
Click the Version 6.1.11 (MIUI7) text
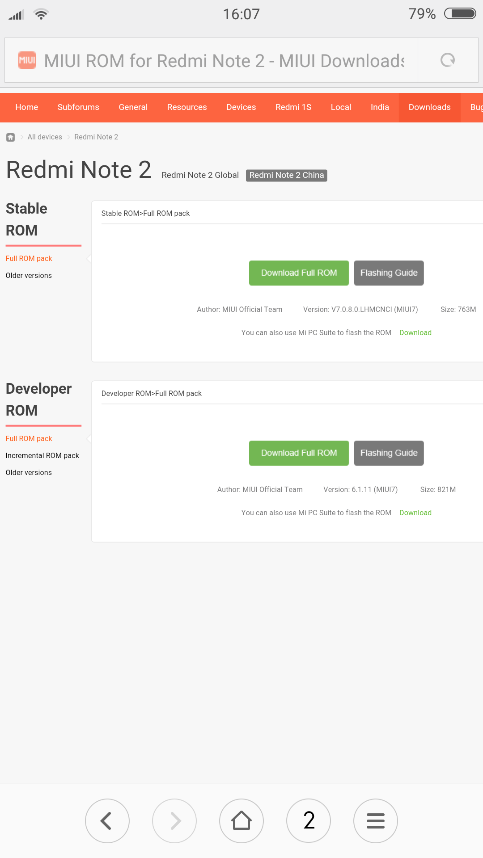coord(360,490)
